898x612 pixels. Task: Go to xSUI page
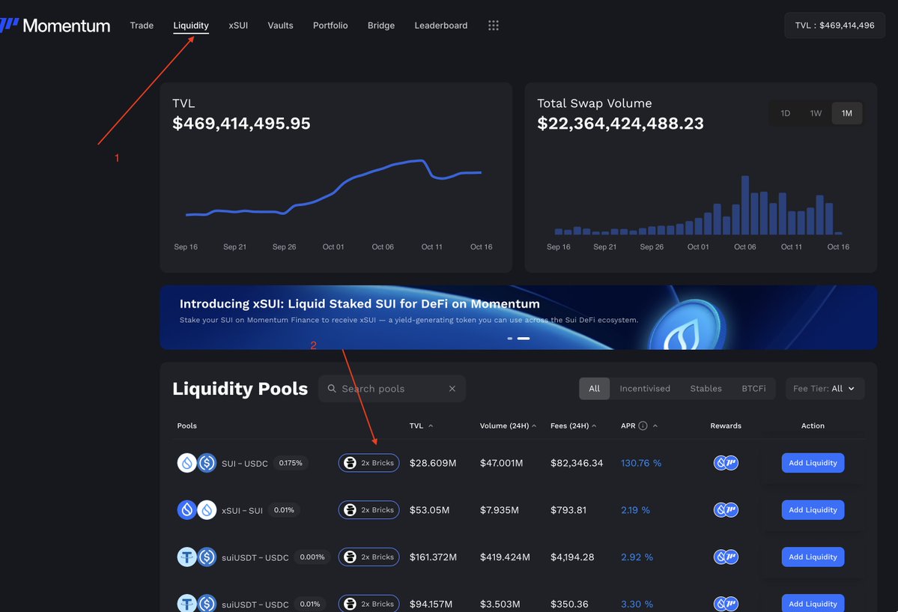[238, 25]
